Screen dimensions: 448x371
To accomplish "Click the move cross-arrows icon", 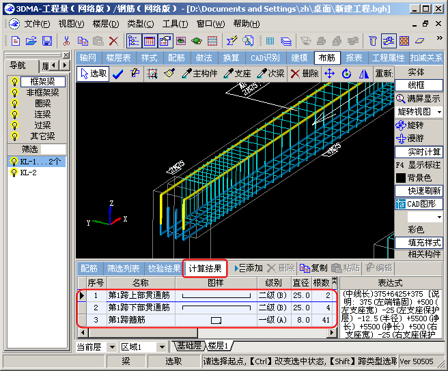I will click(329, 74).
